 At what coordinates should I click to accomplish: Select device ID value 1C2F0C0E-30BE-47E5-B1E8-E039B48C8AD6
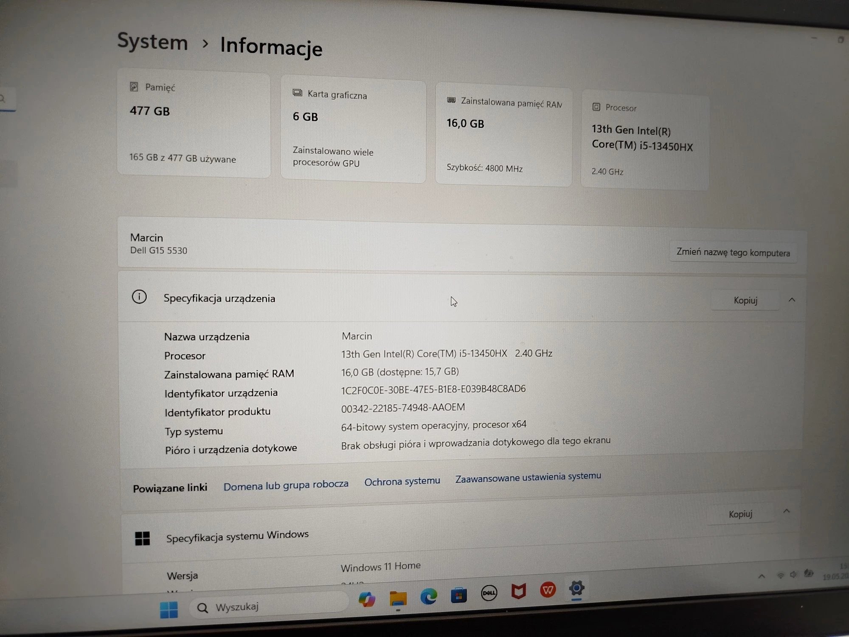(433, 389)
